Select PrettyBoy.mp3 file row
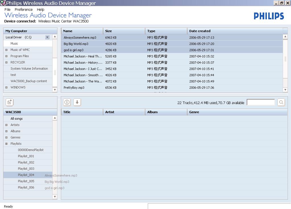Image resolution: width=291 pixels, height=209 pixels. click(172, 88)
